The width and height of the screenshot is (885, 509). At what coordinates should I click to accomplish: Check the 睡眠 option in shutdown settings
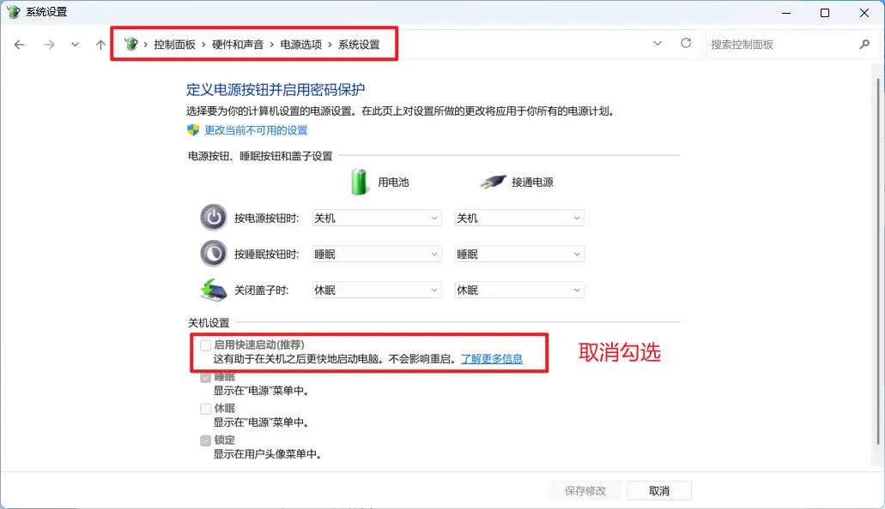pos(206,376)
